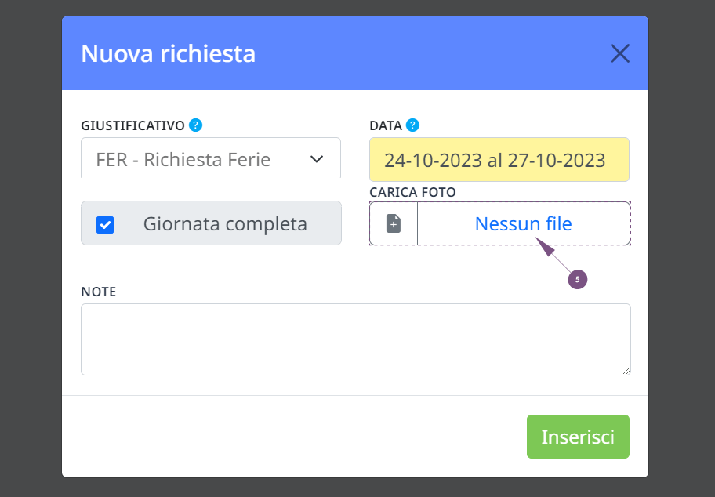This screenshot has width=715, height=497.
Task: Focus the Note text area
Action: 356,339
